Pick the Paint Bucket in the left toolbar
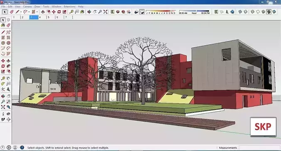281x151 pixels. point(3,25)
